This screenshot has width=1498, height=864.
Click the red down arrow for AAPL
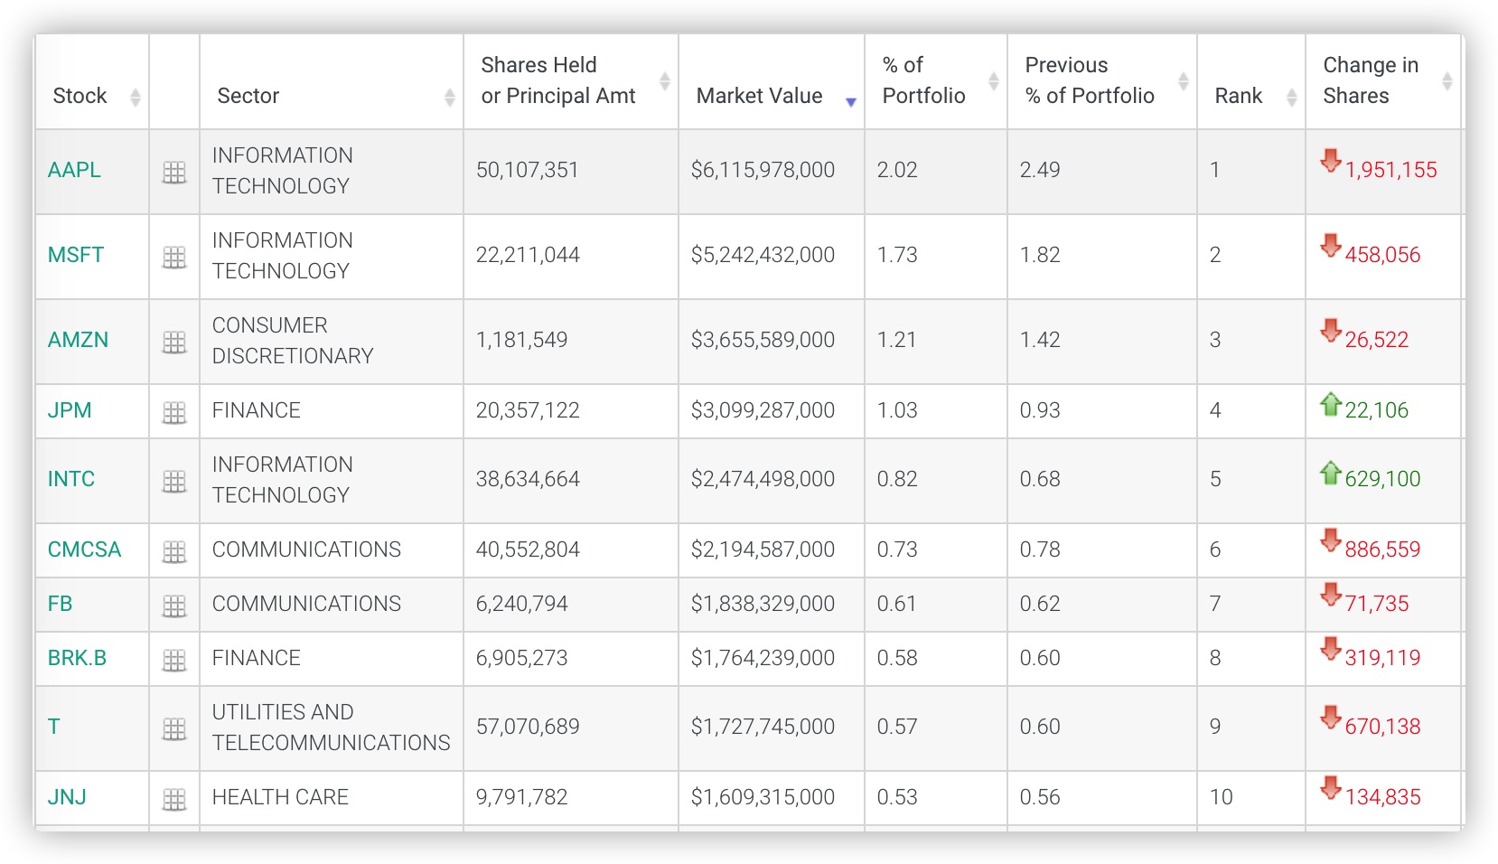1330,161
